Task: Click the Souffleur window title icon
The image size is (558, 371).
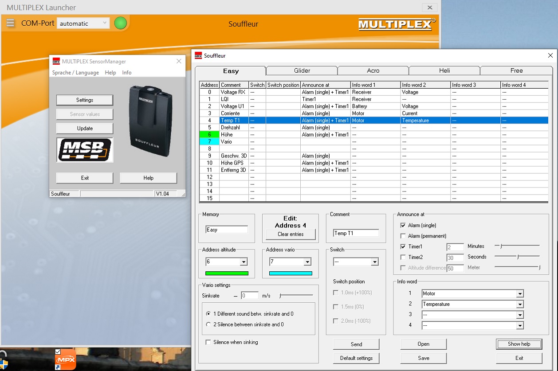Action: (198, 55)
